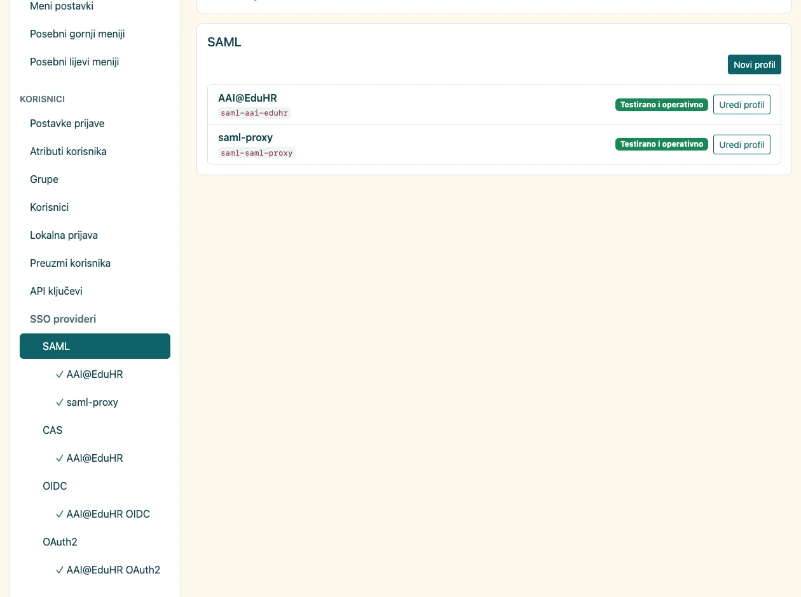801x597 pixels.
Task: Click Uredi profil for AAI@EduHR
Action: point(742,105)
